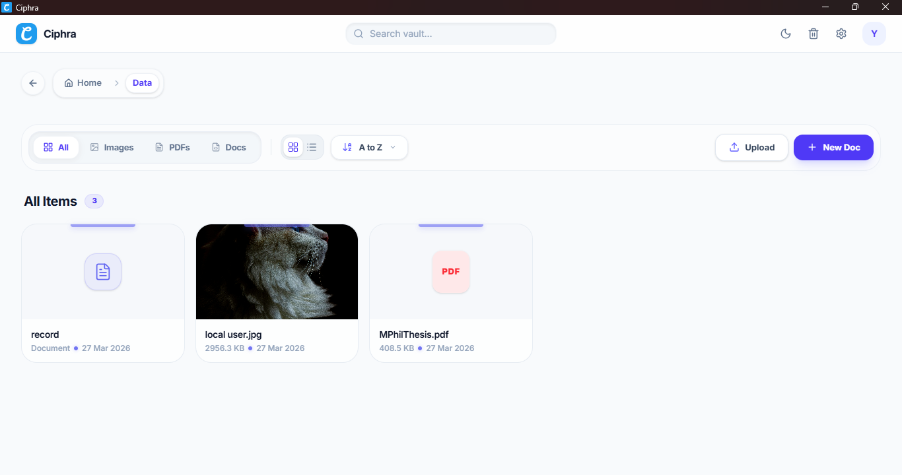
Task: Expand the breadcrumb chevron after Home
Action: click(116, 83)
